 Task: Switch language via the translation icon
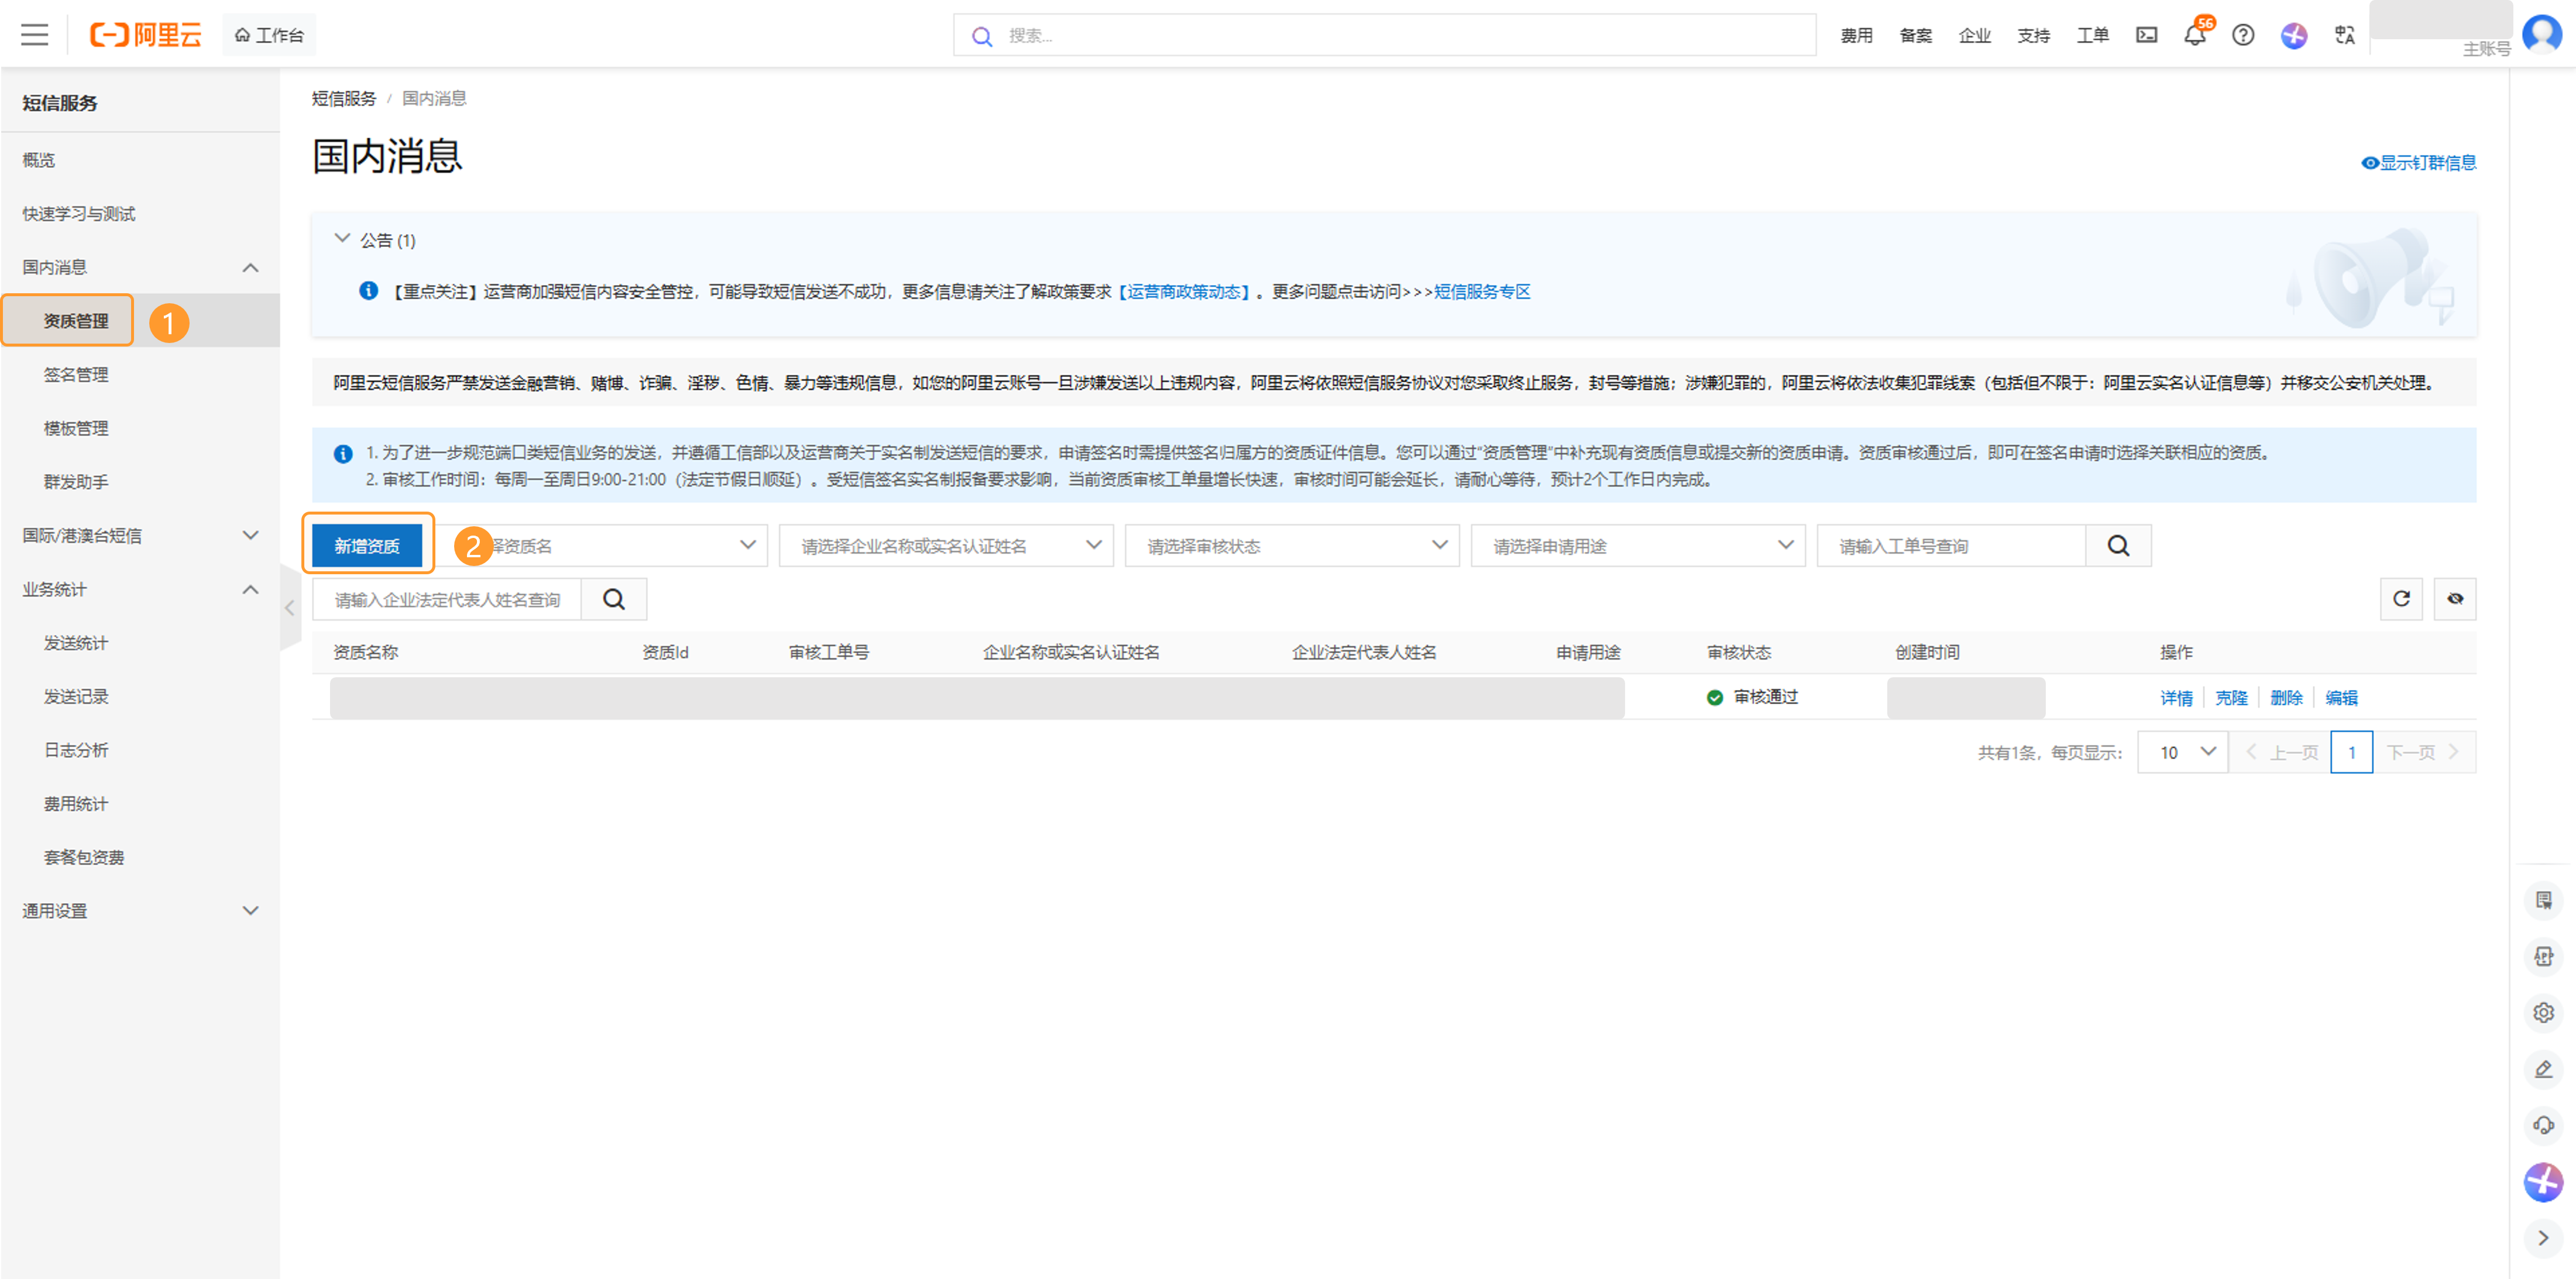[2344, 35]
